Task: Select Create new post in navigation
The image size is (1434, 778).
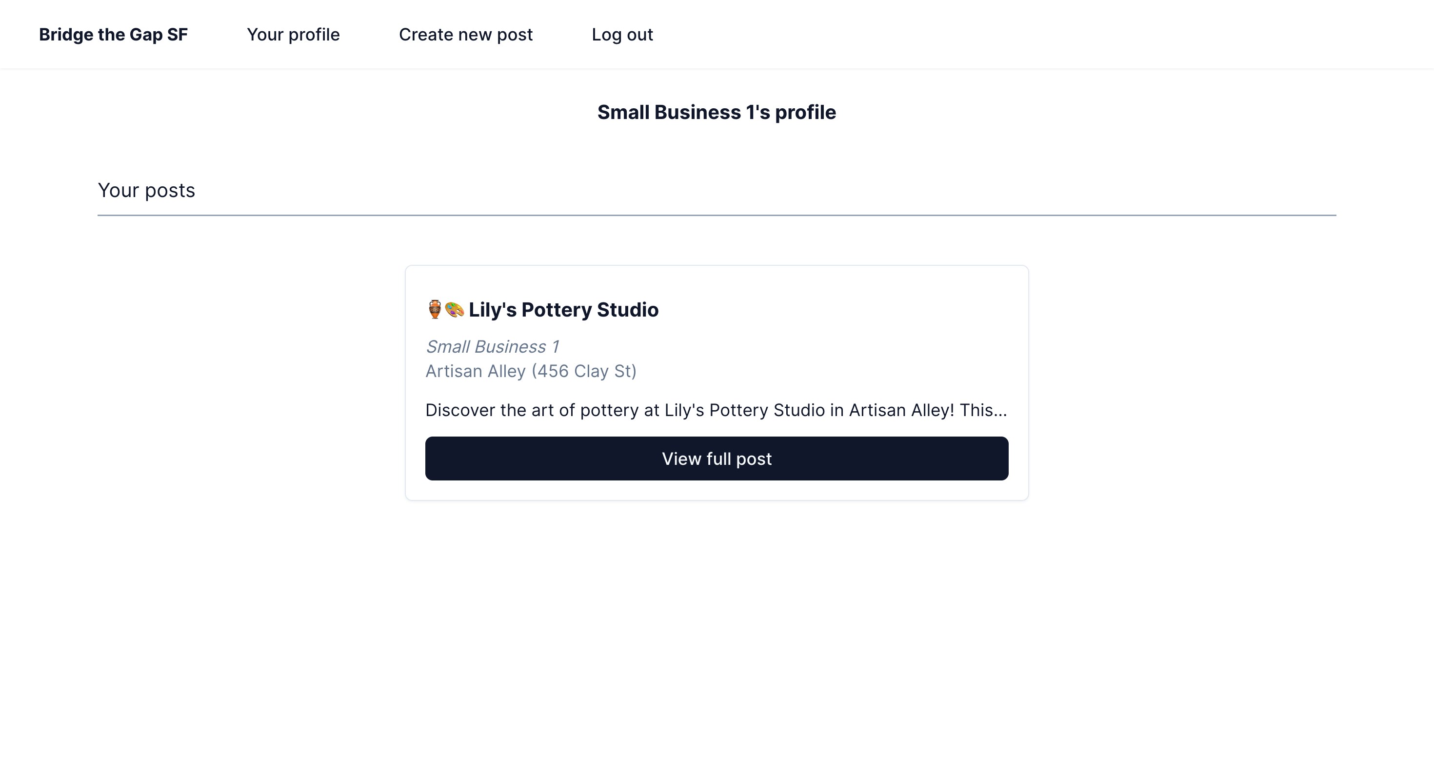Action: point(465,35)
